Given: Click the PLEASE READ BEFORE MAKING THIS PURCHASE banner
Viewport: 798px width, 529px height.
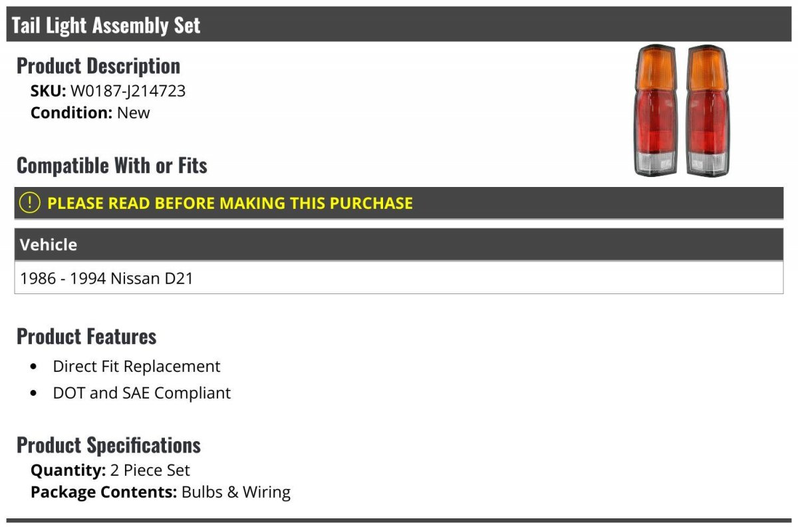Looking at the screenshot, I should pos(399,203).
